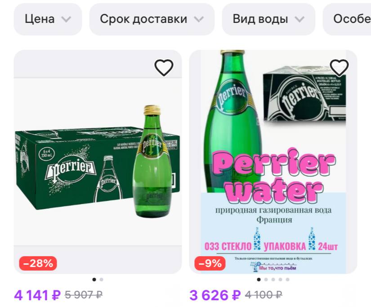Open the pink Perrier water product image
The image size is (371, 307).
pos(273,162)
